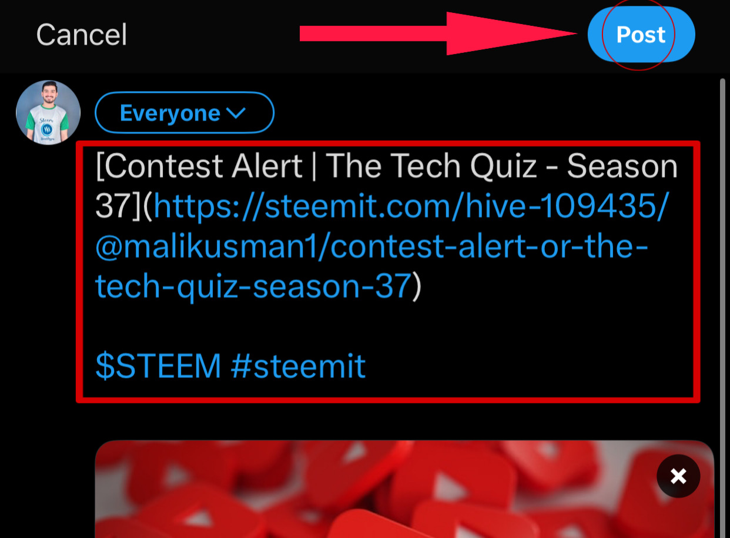Place cursor at the Contest Alert text
This screenshot has height=538, width=730.
tap(204, 167)
